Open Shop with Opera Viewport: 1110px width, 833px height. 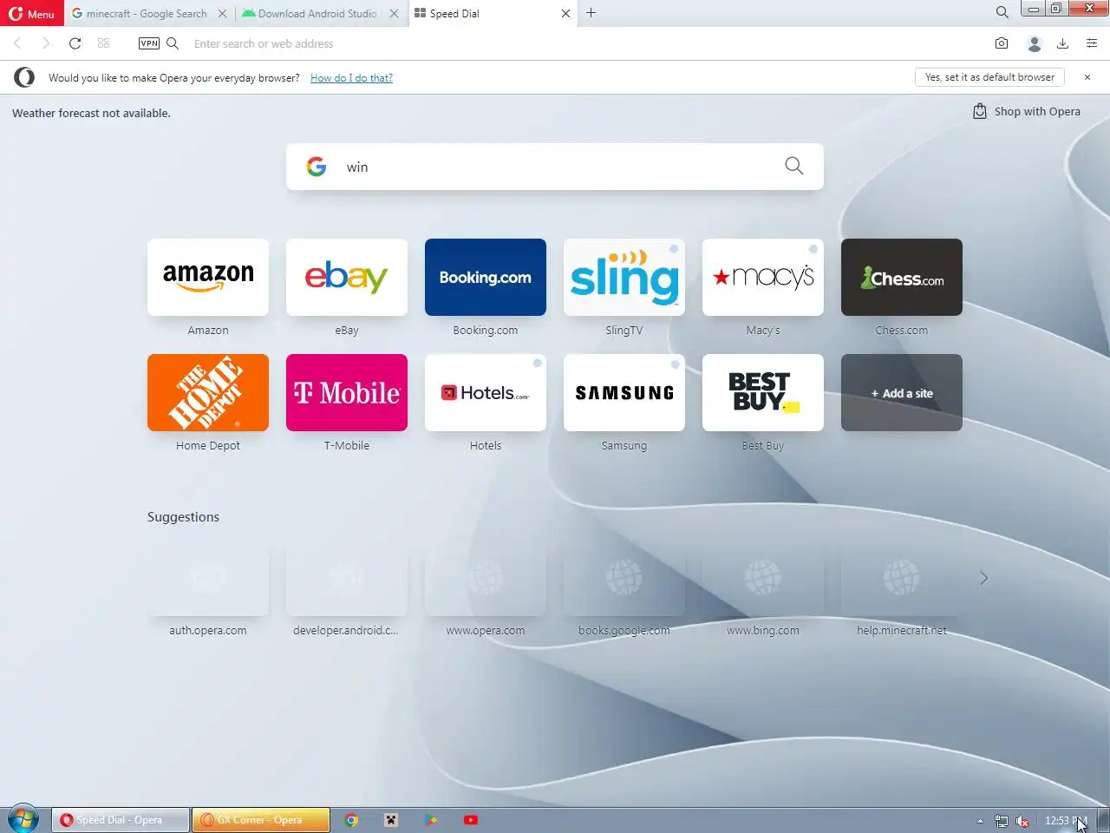coord(1027,111)
